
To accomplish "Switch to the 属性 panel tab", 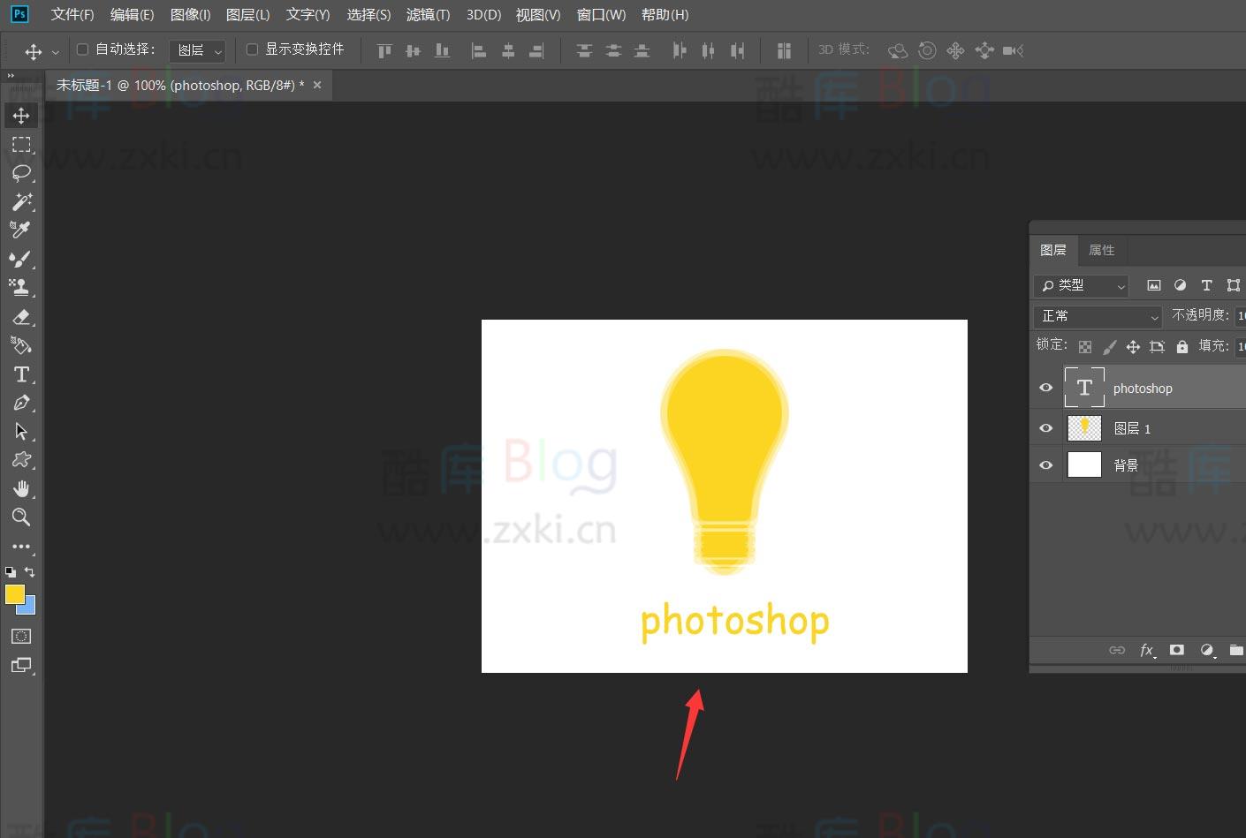I will point(1101,250).
